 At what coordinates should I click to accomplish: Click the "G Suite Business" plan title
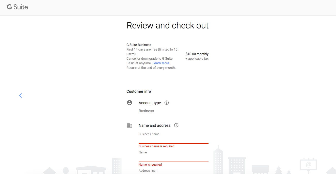click(139, 45)
